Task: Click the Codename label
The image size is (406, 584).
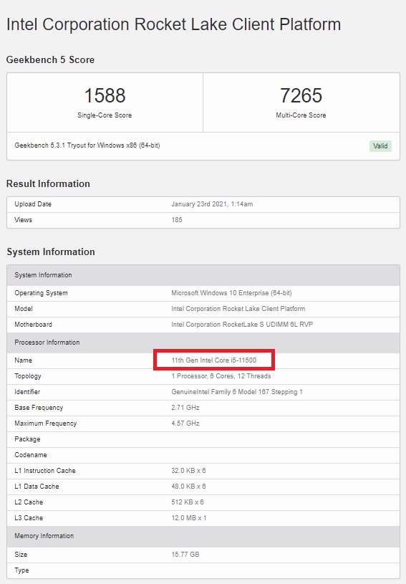Action: click(31, 455)
